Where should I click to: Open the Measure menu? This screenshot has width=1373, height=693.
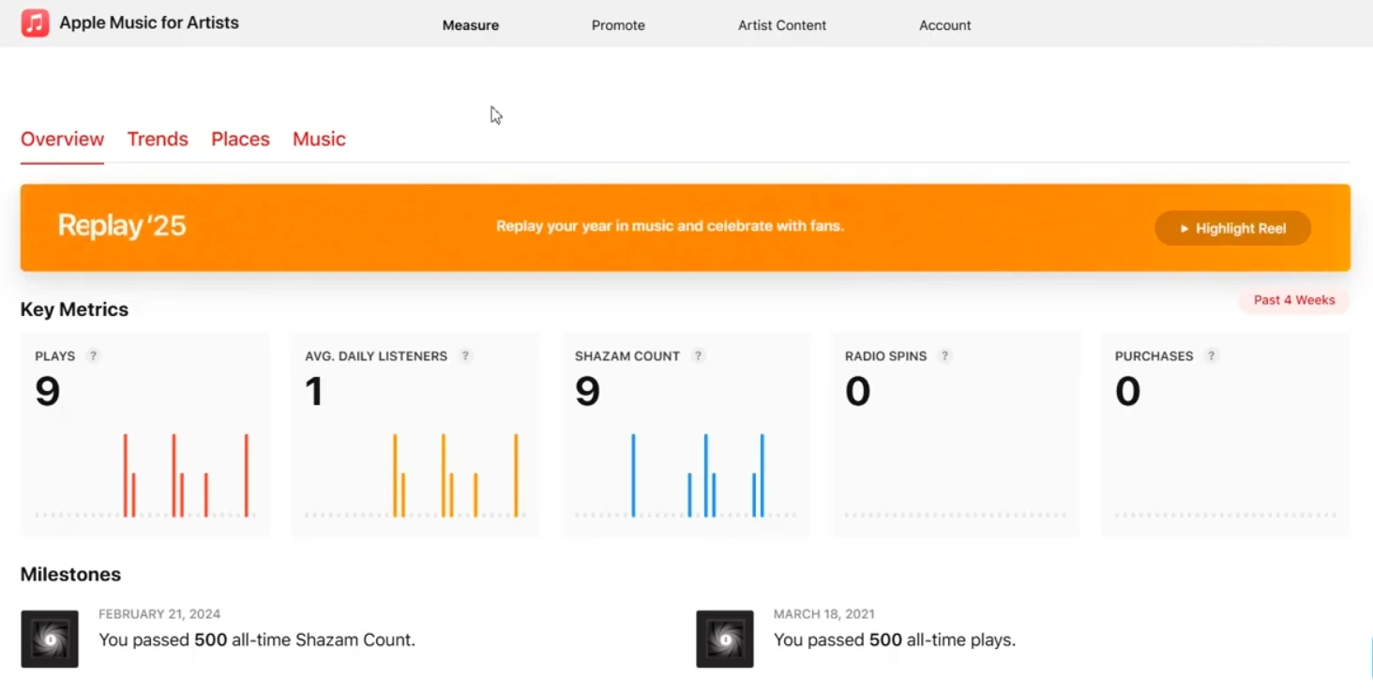[x=471, y=25]
